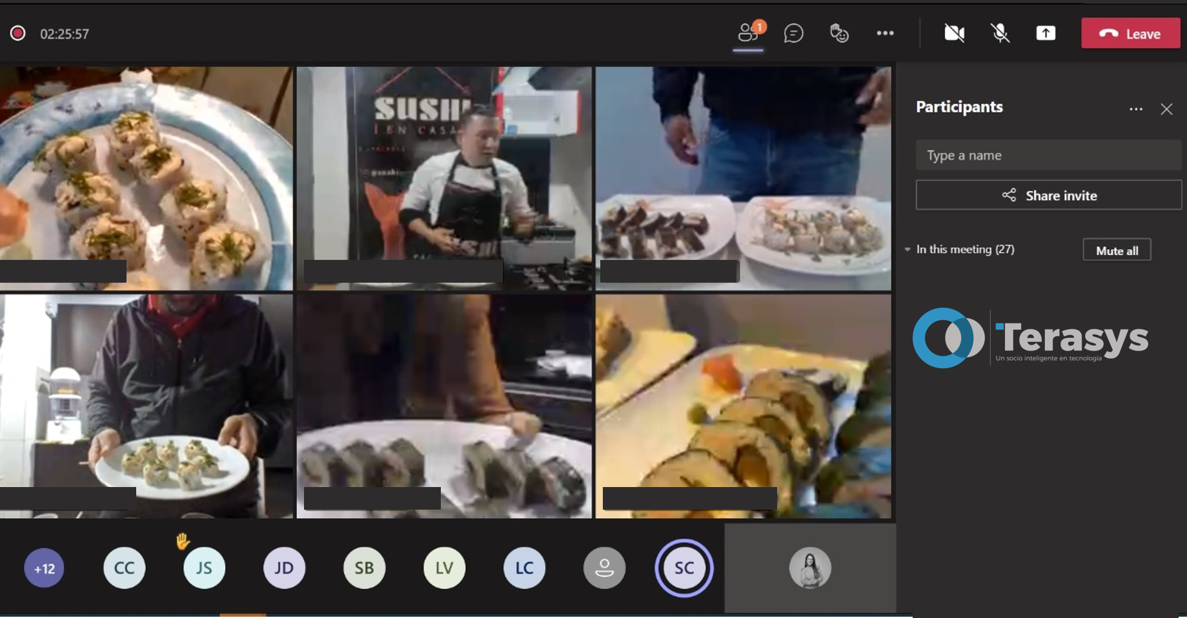Screen dimensions: 1187x618
Task: Mute all participants
Action: (1117, 250)
